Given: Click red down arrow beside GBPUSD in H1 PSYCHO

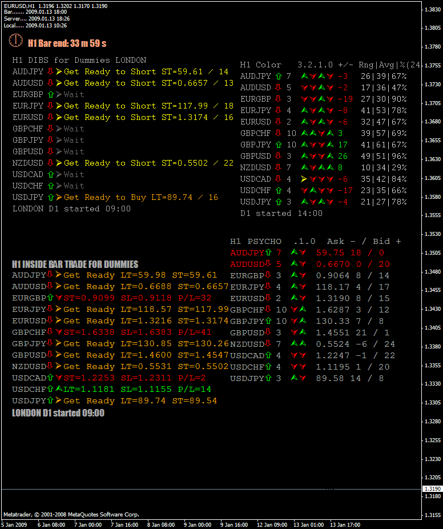Looking at the screenshot, I should [268, 332].
